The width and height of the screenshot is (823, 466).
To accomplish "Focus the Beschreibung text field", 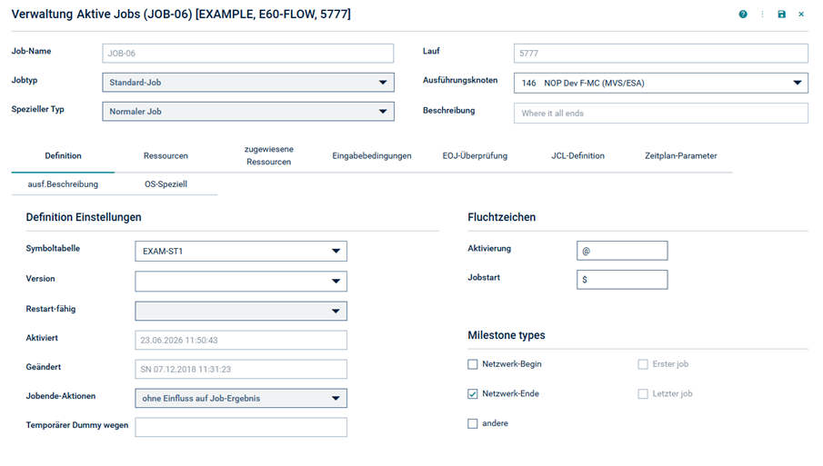I will [661, 114].
